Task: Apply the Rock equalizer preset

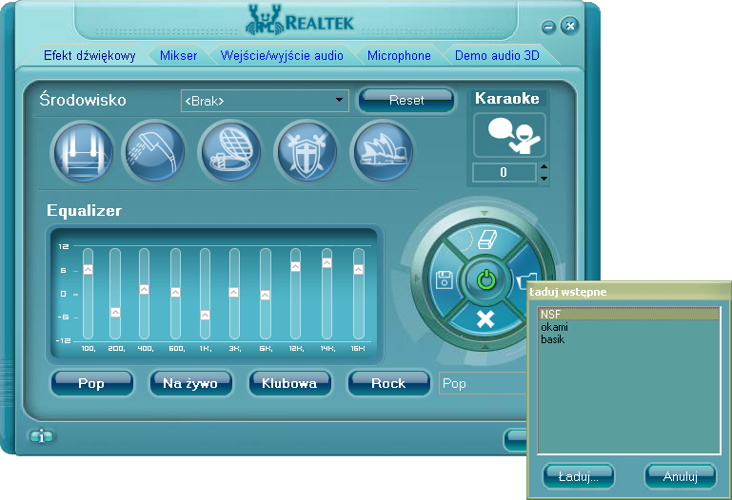Action: 389,383
